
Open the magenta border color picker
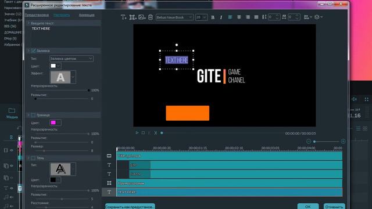[55, 122]
